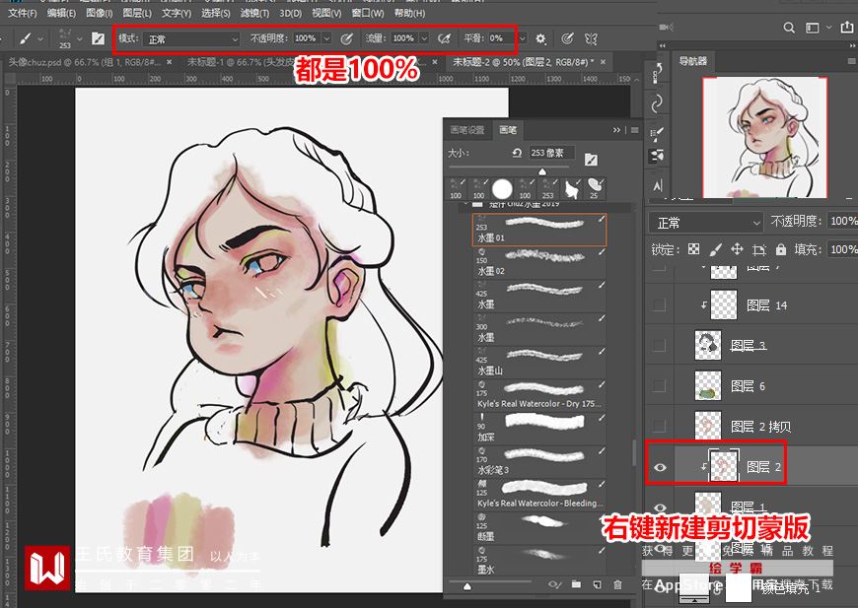Select the 水墨 01 brush
Image resolution: width=858 pixels, height=608 pixels.
(539, 230)
